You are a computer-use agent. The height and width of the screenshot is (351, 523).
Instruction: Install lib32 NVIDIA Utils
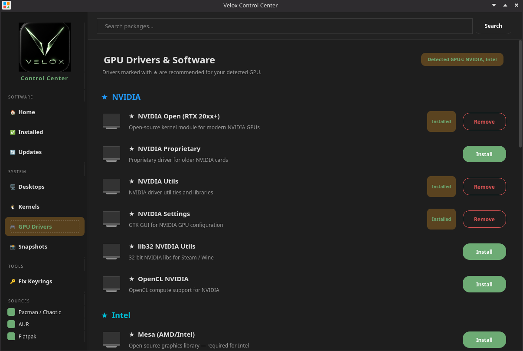click(x=484, y=252)
